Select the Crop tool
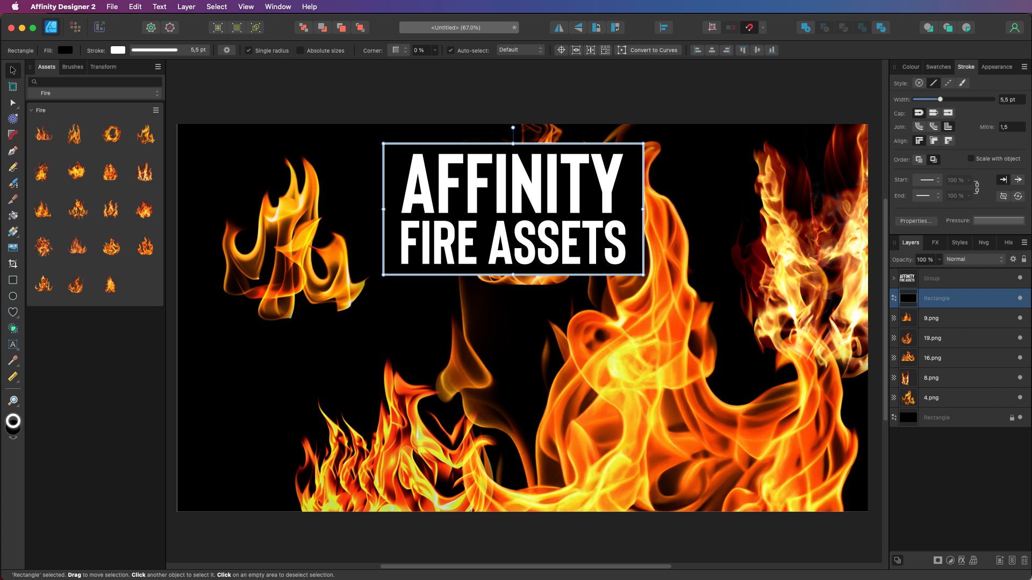The image size is (1032, 580). click(x=13, y=264)
